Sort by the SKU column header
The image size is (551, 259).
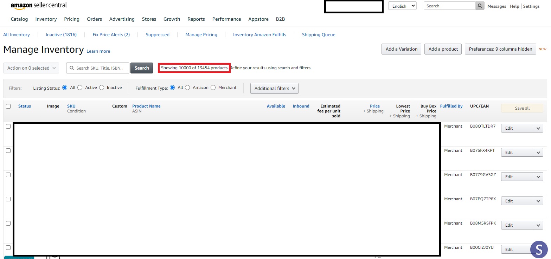point(71,106)
